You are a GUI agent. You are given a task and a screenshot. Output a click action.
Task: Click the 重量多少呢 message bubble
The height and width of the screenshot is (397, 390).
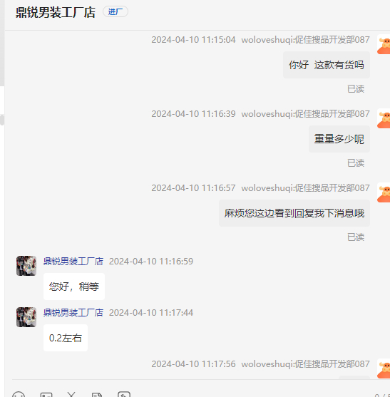339,139
